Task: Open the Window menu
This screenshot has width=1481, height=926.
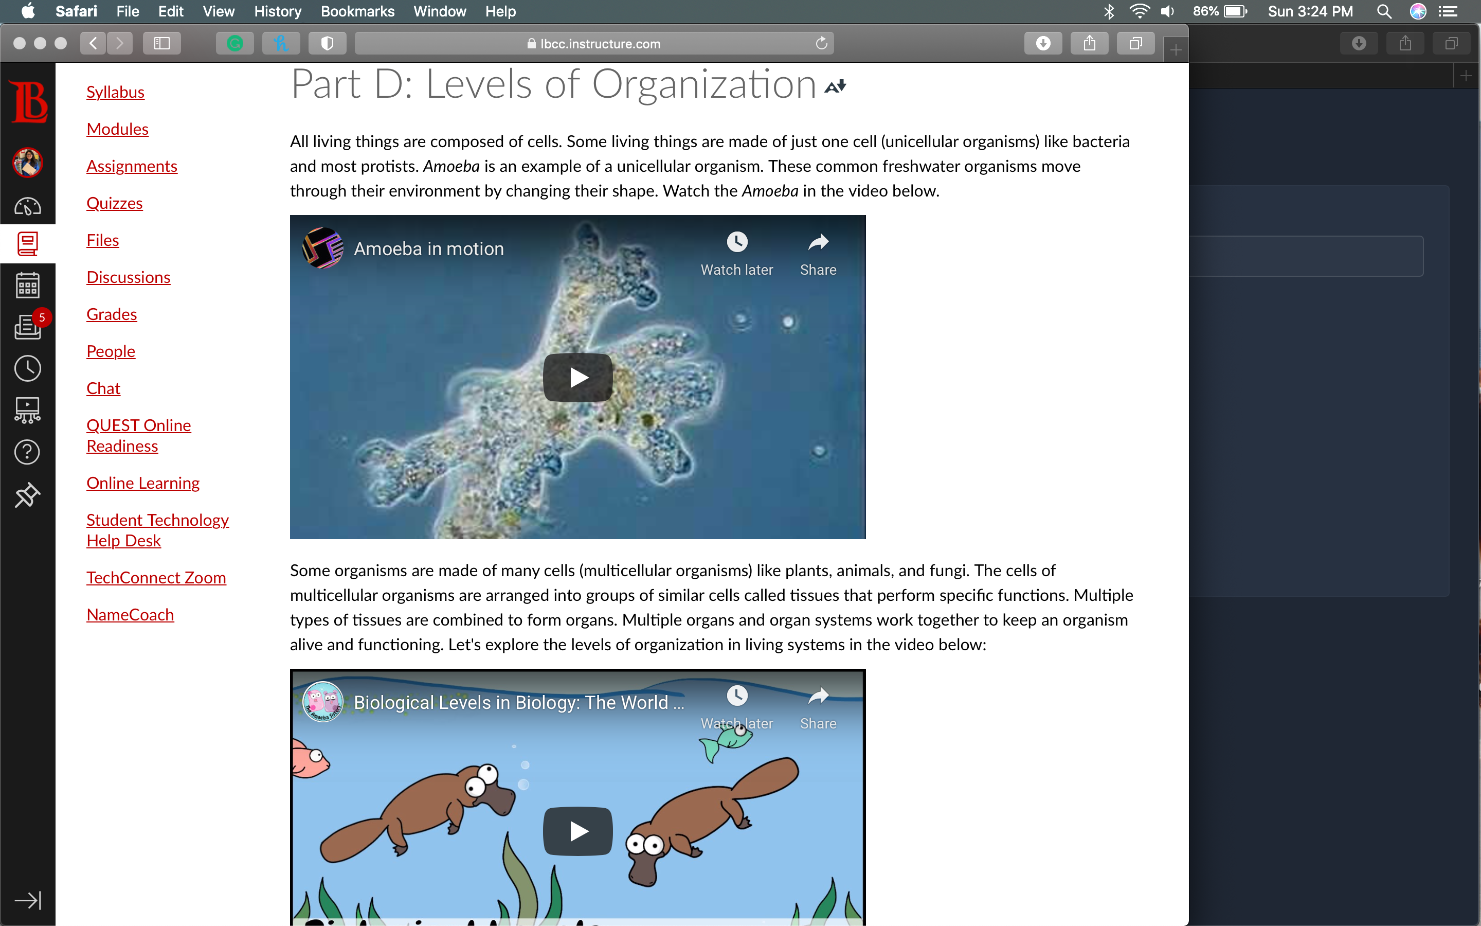Action: pos(439,11)
